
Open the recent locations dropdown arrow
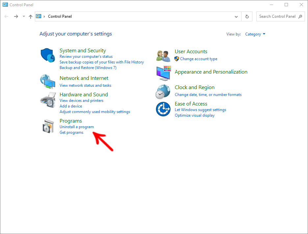(x=24, y=16)
